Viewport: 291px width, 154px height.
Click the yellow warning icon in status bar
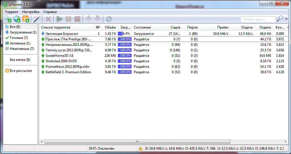pyautogui.click(x=140, y=149)
